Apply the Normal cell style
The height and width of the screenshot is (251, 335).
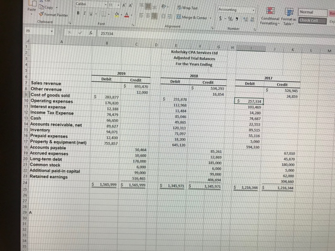313,12
